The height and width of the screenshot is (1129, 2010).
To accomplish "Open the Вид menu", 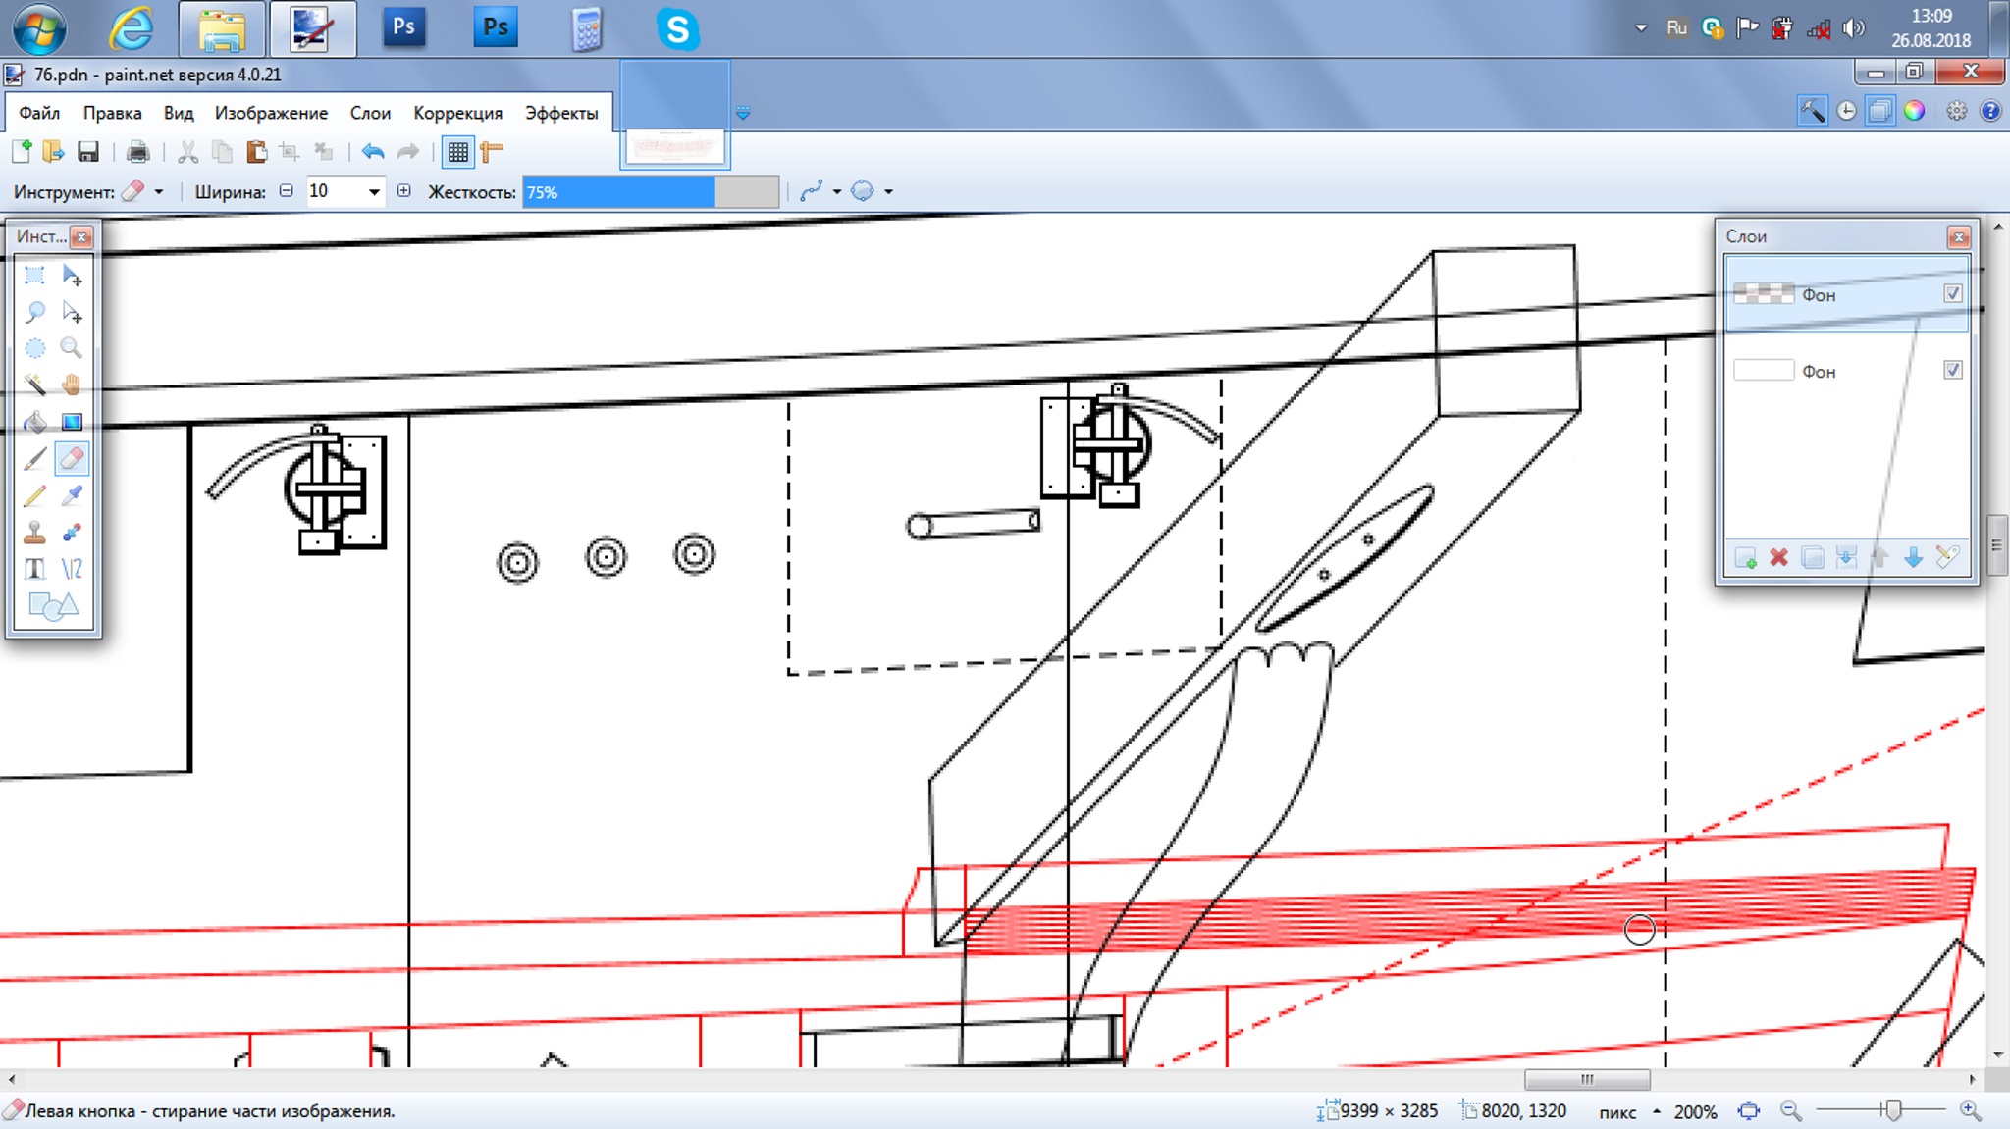I will [x=178, y=113].
